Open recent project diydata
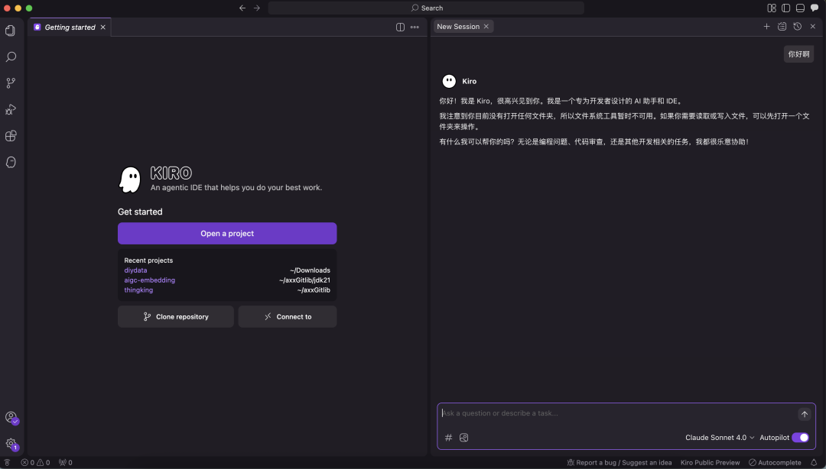The width and height of the screenshot is (826, 469). pos(135,270)
